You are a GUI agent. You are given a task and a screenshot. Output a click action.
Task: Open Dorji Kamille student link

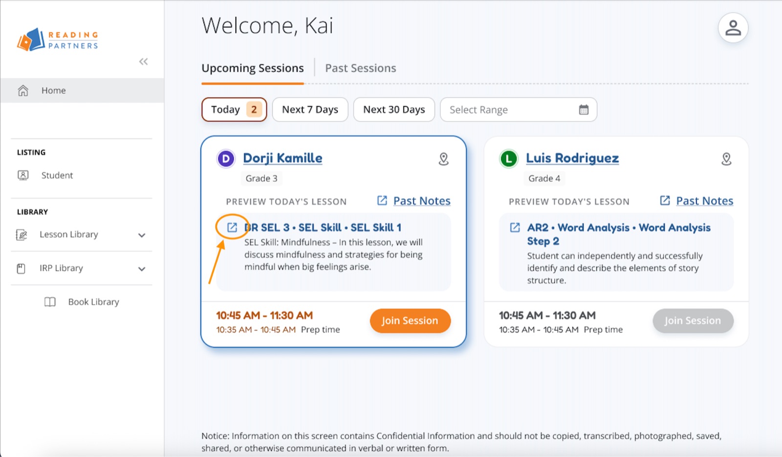(282, 158)
